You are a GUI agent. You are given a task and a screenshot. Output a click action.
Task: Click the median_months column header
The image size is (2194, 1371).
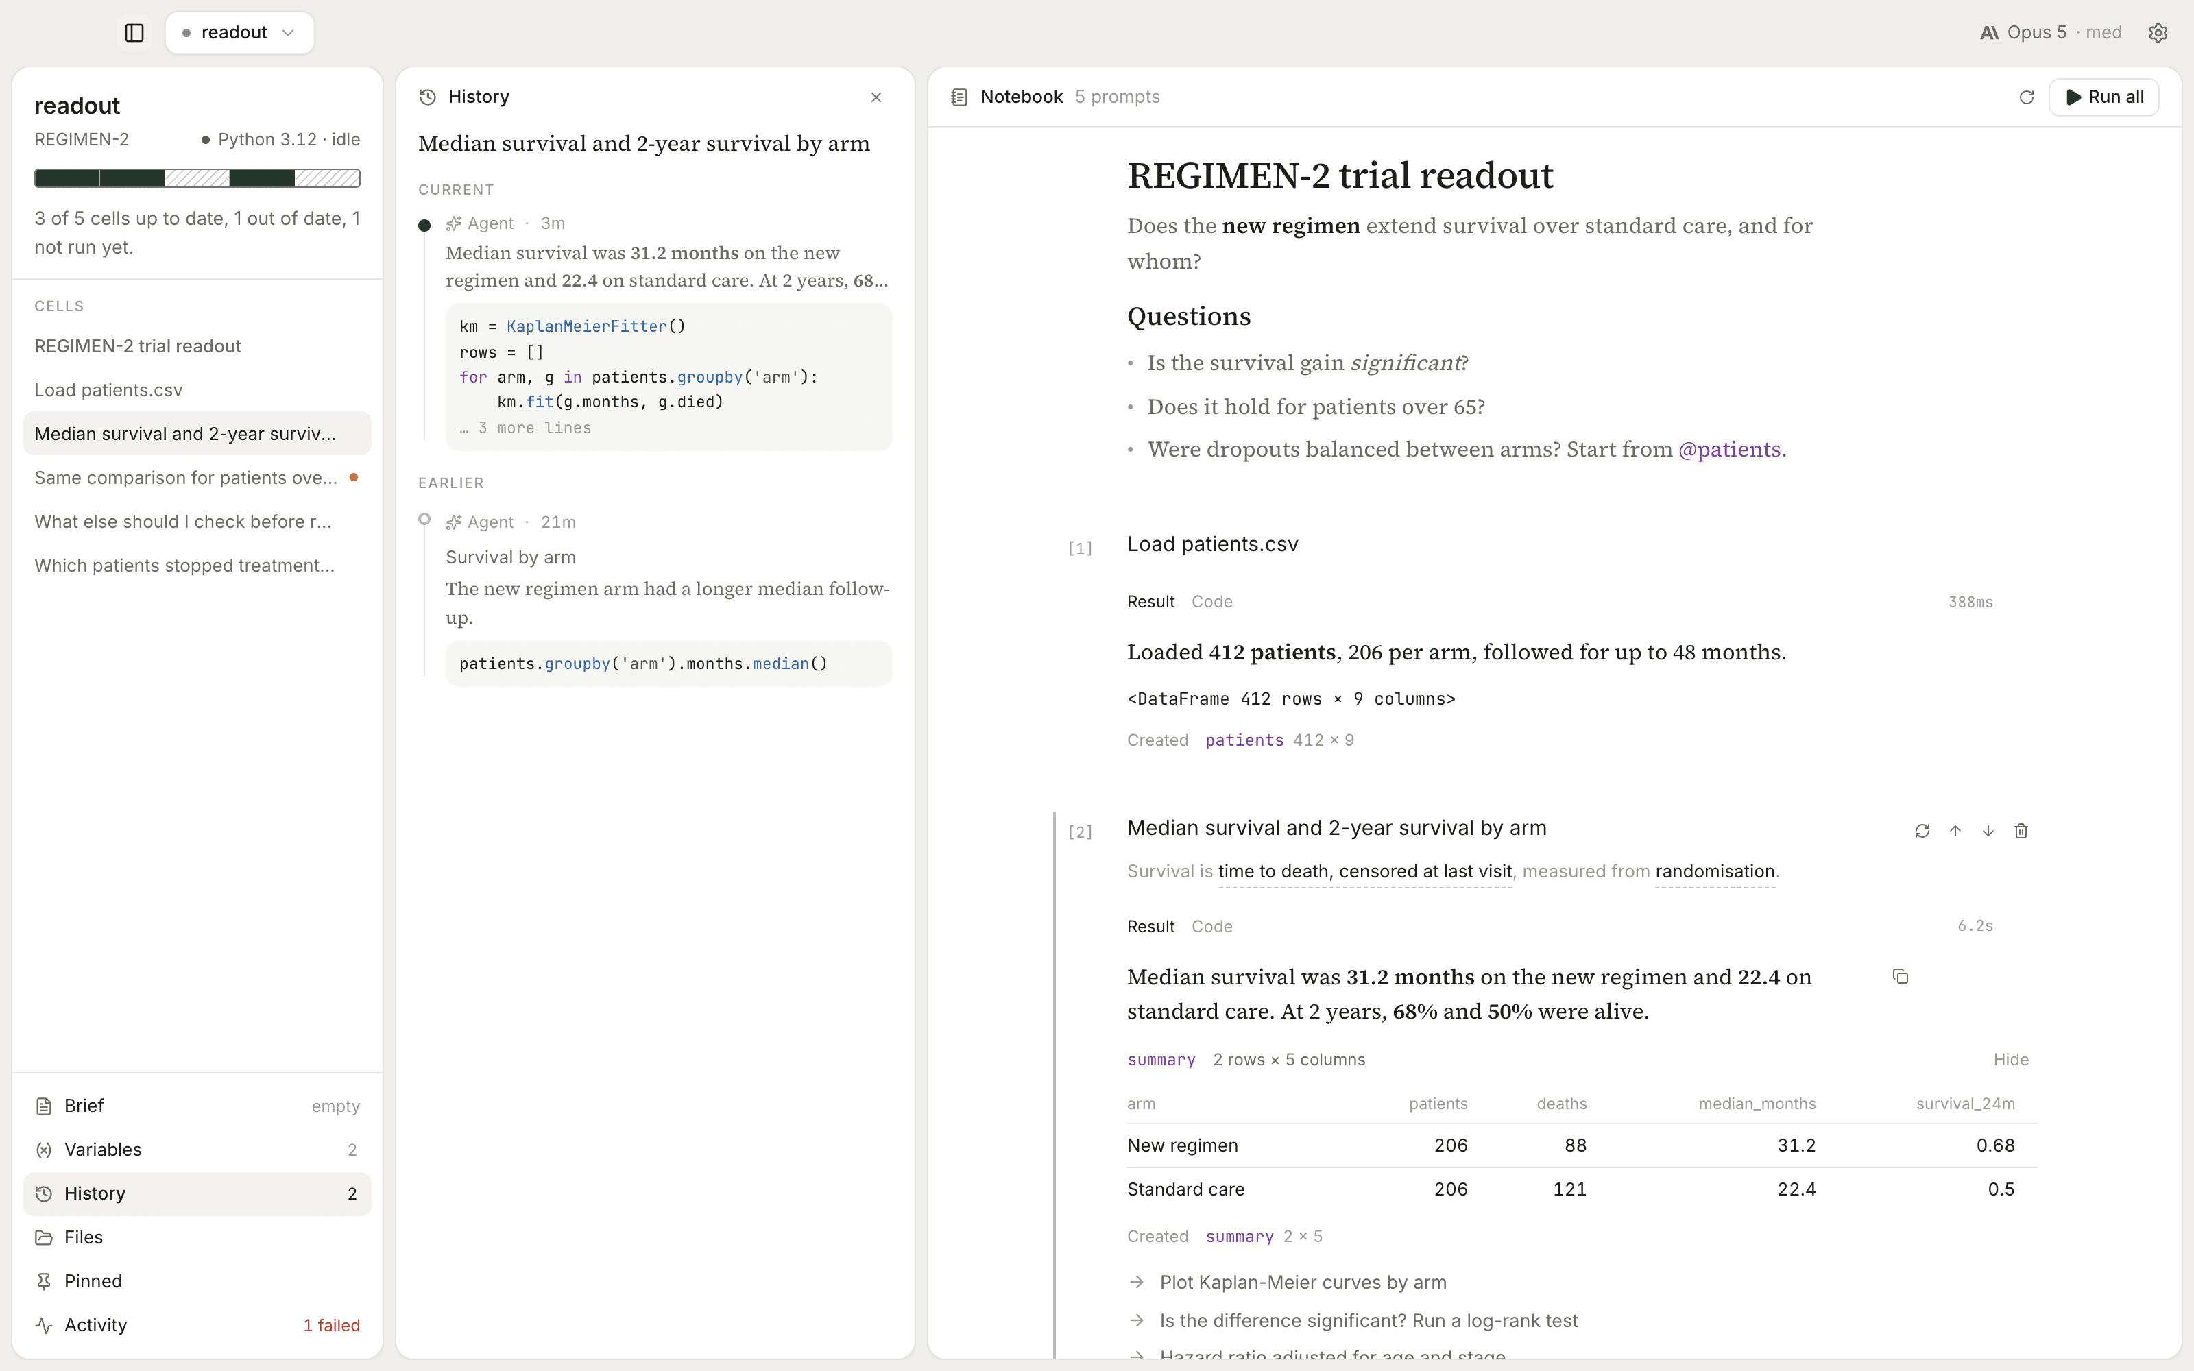[x=1756, y=1104]
